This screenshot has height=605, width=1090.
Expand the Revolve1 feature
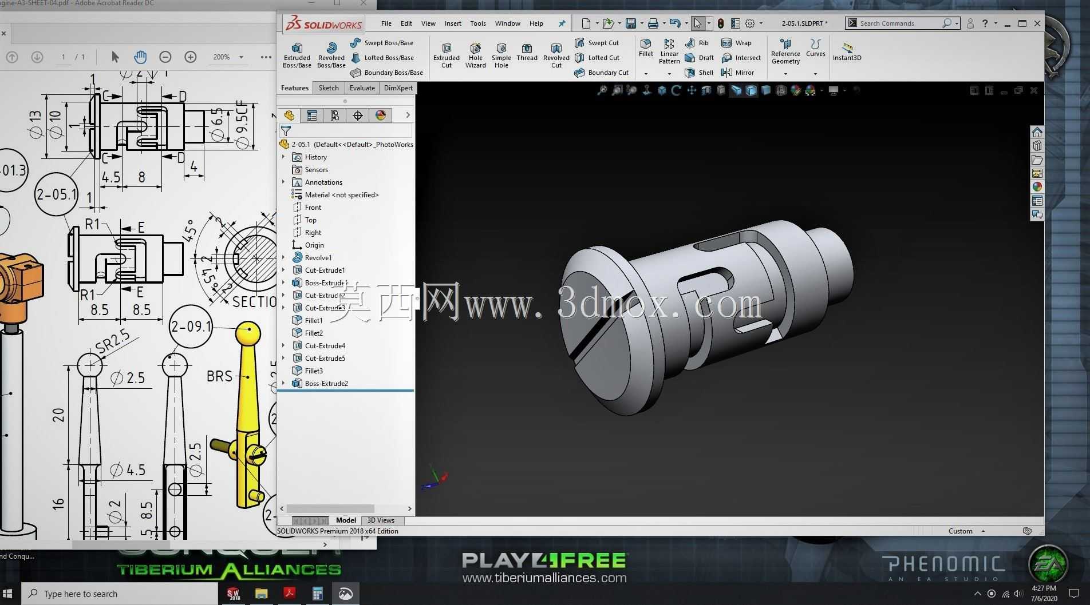pos(283,257)
